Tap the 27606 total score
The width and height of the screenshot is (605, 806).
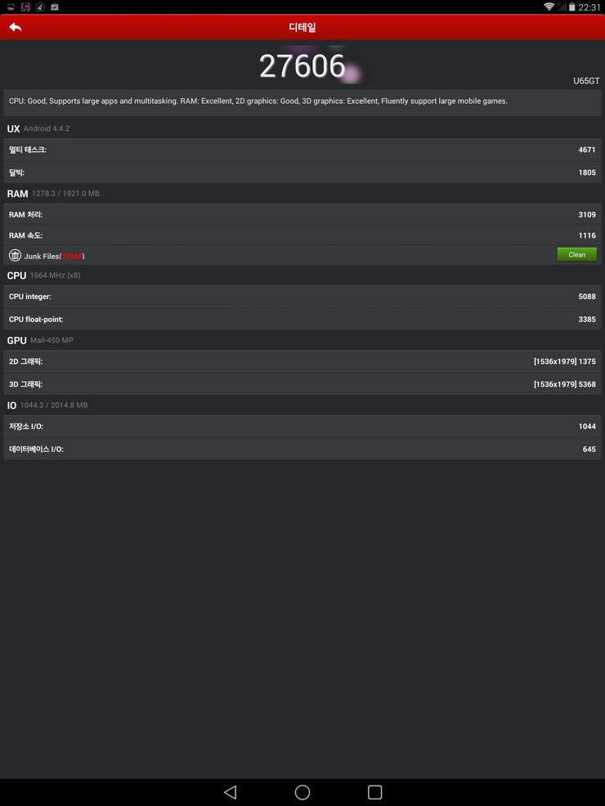302,66
